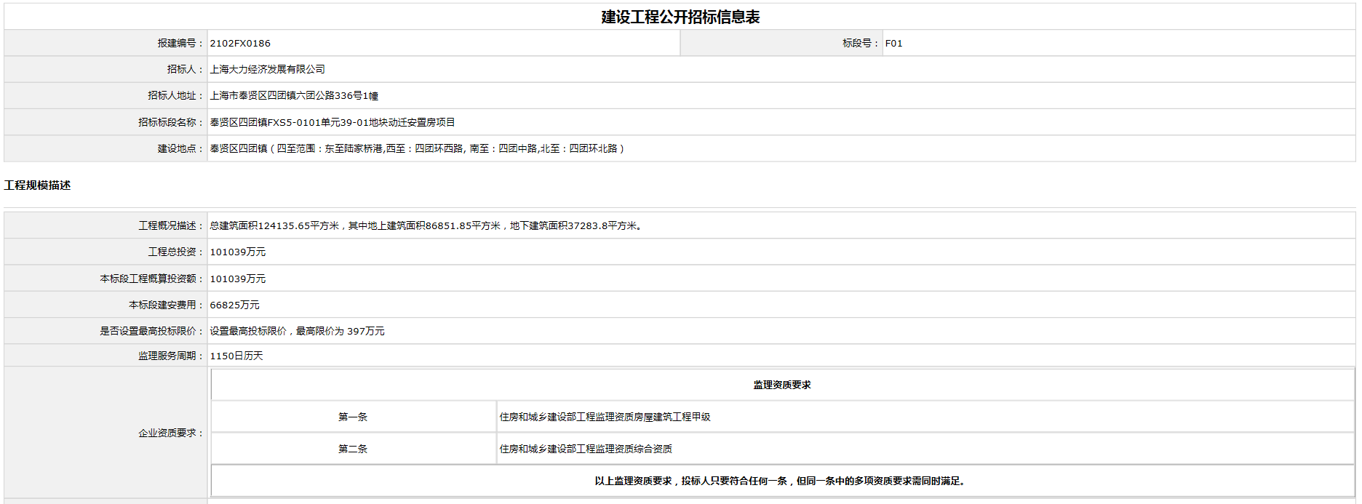Click the 第一条 row label
This screenshot has width=1362, height=504.
click(x=353, y=417)
